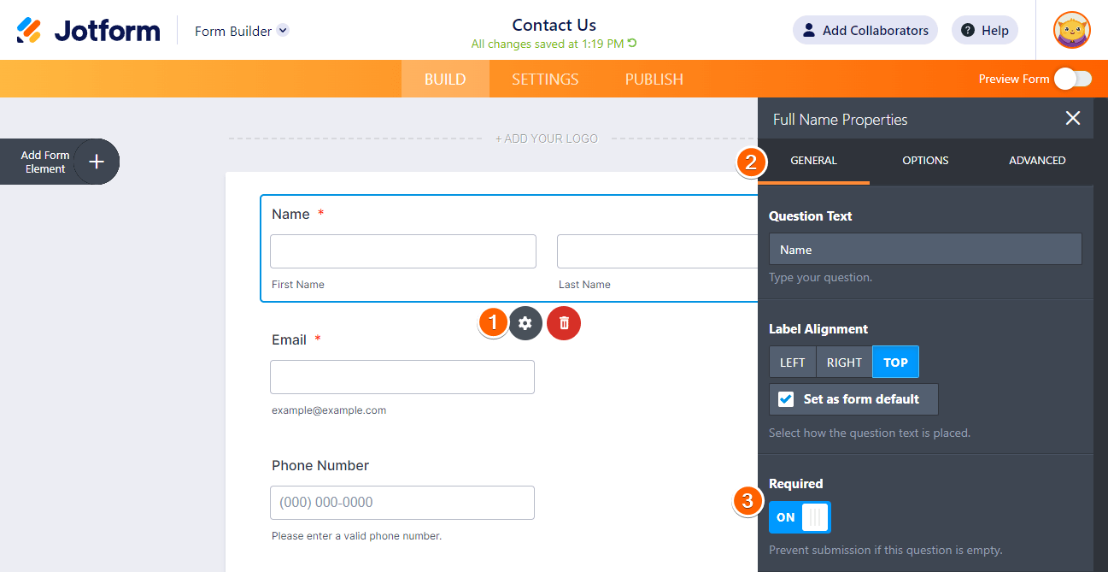
Task: Select the ADVANCED properties tab
Action: tap(1037, 161)
